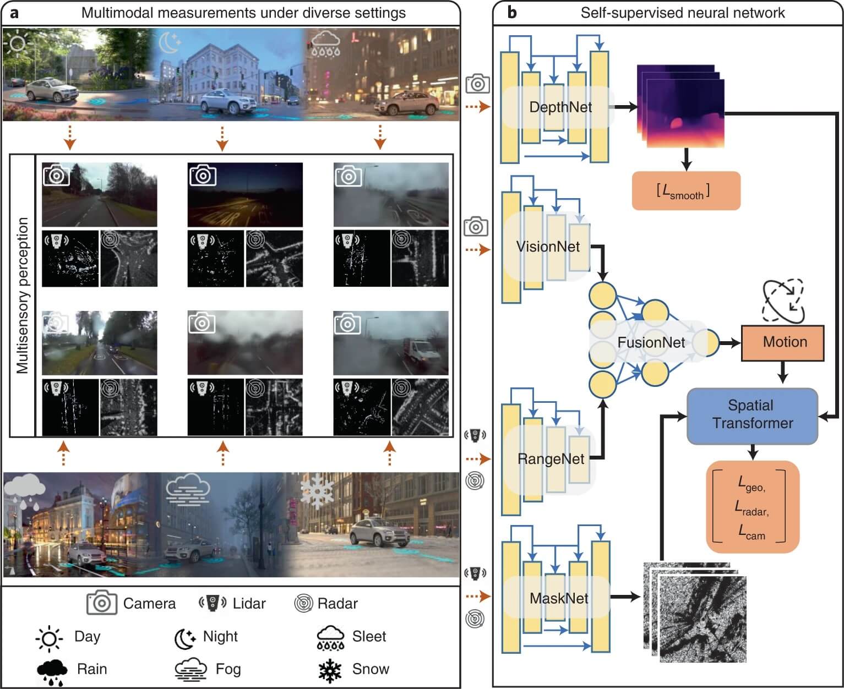This screenshot has height=689, width=844.
Task: Click the Radar icon in the legend
Action: pyautogui.click(x=303, y=604)
